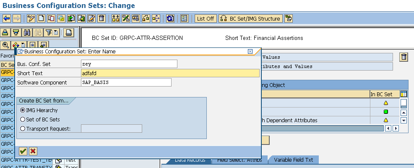
Task: Click the notepad with pencil toolbar icon
Action: (91, 18)
